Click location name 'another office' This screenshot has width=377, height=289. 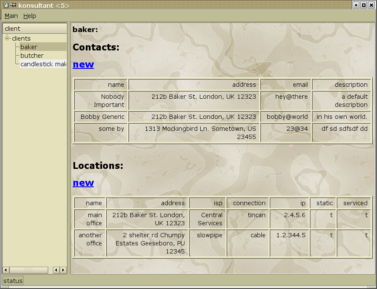(90, 239)
